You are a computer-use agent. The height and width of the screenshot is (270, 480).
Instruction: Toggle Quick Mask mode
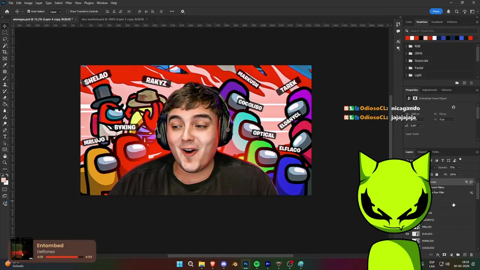coord(5,189)
